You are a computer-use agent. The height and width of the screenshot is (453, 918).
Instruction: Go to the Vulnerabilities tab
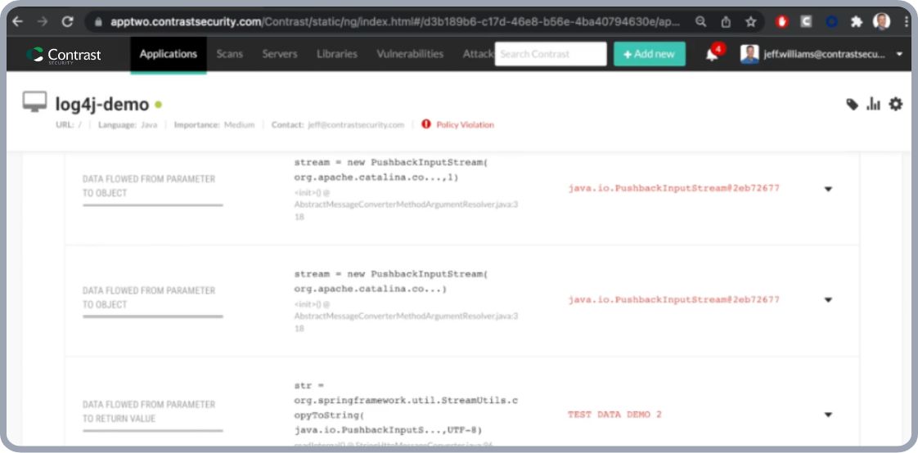click(410, 54)
